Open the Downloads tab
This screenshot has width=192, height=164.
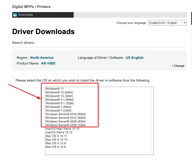[43, 15]
